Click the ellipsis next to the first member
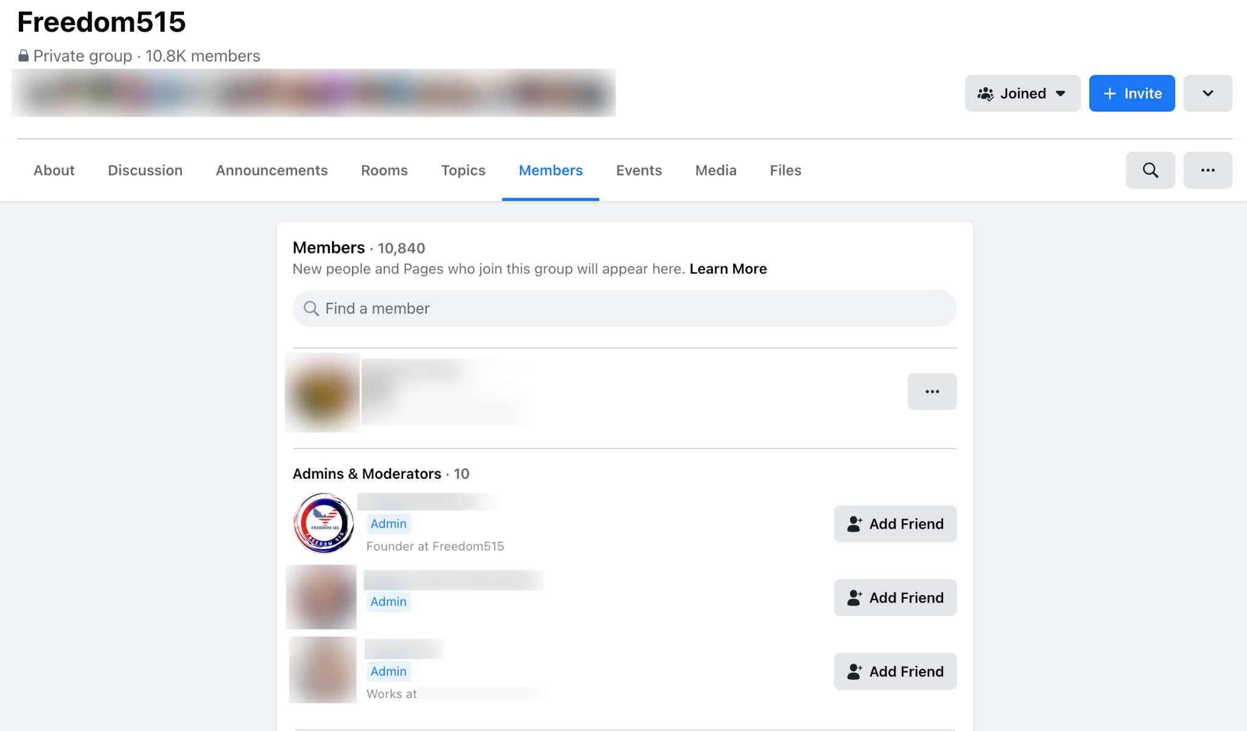This screenshot has width=1247, height=731. pos(932,392)
